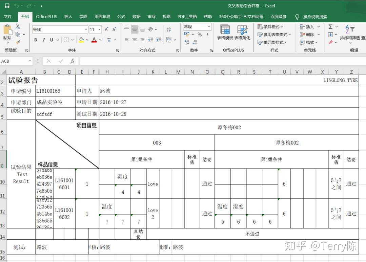
Task: Click the Undo arrow icon
Action: click(16, 6)
